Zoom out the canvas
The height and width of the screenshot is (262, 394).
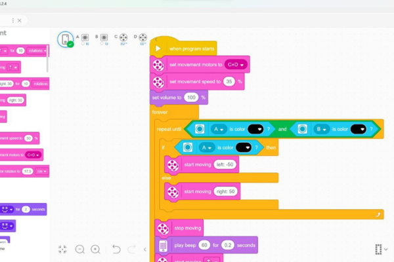pyautogui.click(x=80, y=249)
